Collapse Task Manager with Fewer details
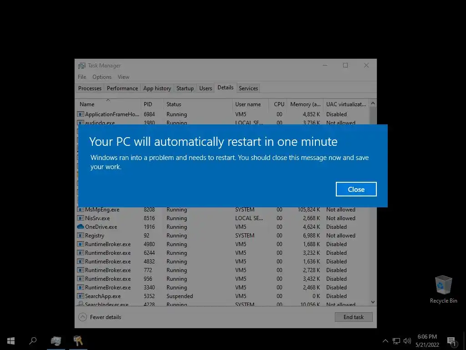The image size is (466, 350). 100,317
